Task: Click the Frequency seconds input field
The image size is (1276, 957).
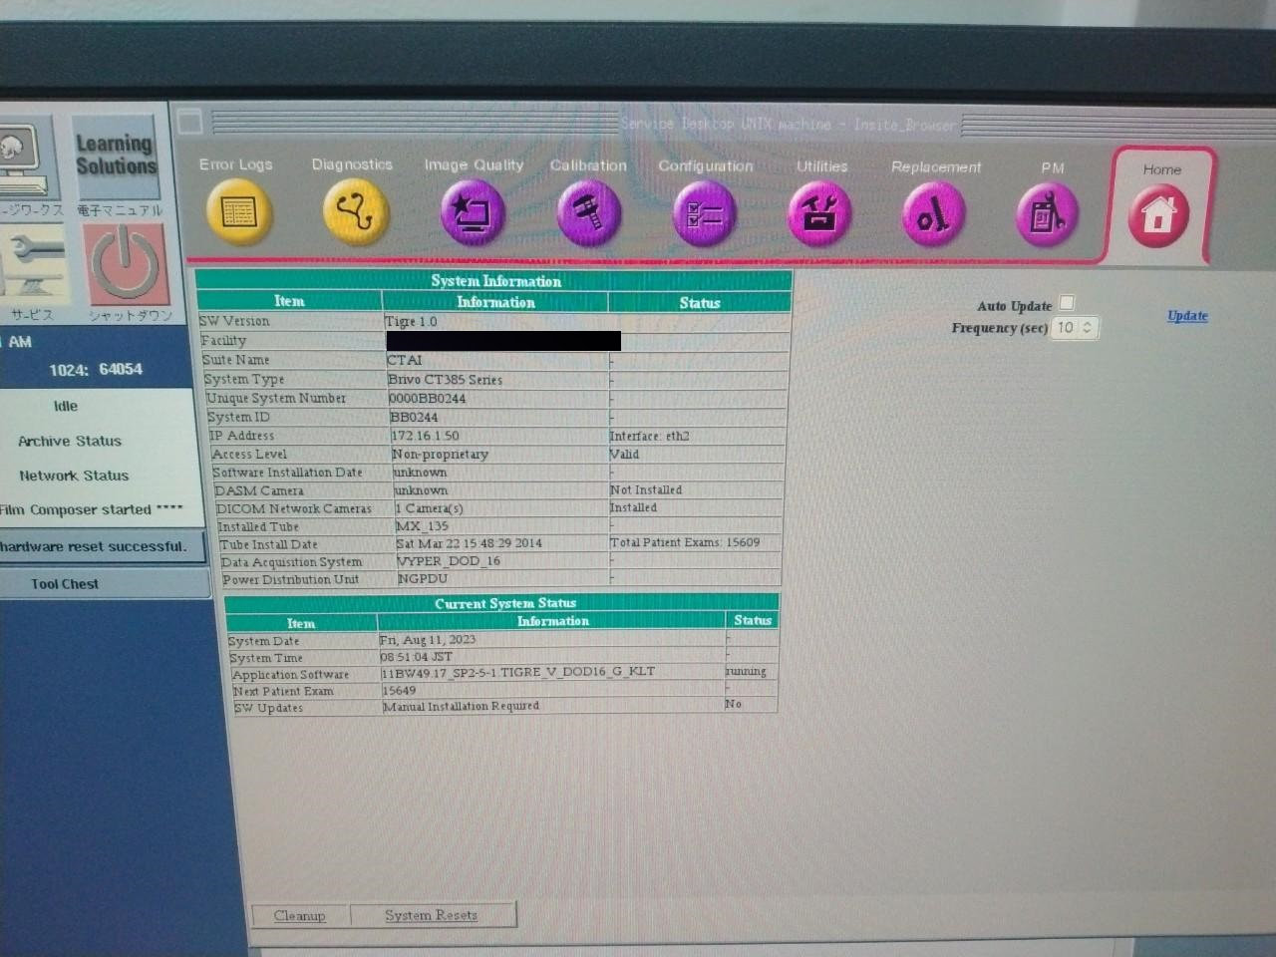Action: [x=1066, y=328]
